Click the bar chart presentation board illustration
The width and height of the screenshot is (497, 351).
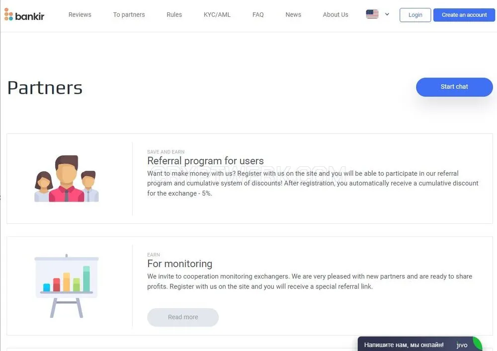tap(67, 286)
